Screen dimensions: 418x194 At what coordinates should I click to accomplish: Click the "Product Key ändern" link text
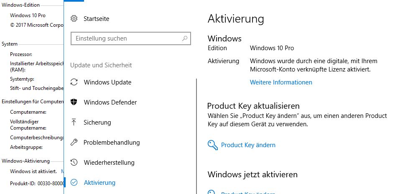(x=248, y=145)
